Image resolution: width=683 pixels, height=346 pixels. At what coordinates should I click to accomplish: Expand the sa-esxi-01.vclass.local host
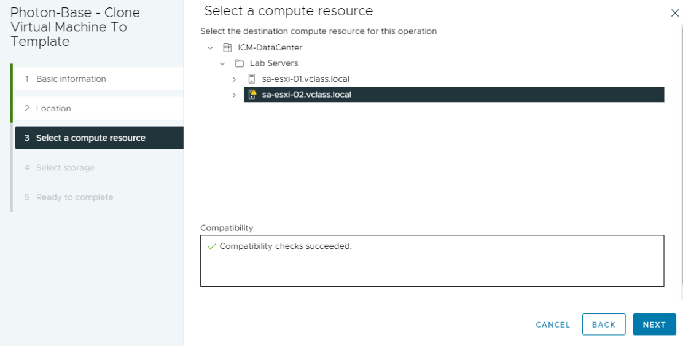tap(235, 79)
